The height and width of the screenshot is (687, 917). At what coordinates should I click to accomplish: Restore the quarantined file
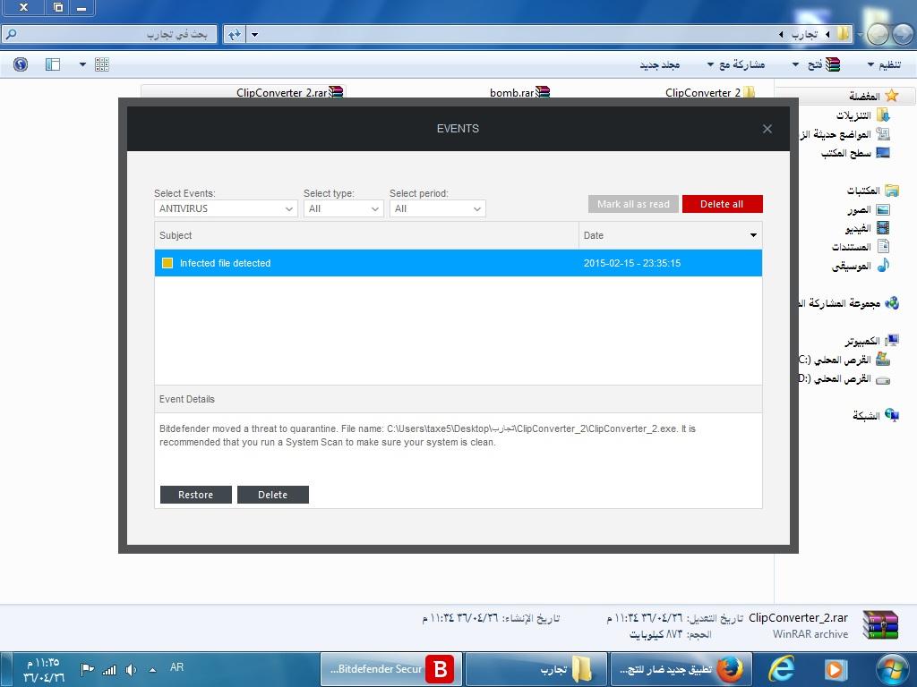pos(196,494)
